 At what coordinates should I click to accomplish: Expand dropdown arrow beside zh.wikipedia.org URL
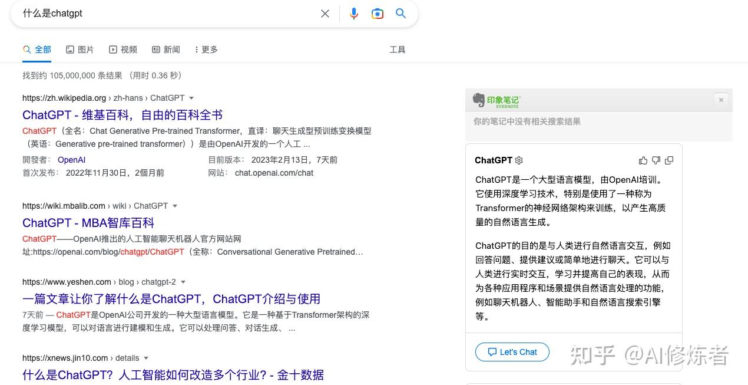pyautogui.click(x=191, y=98)
